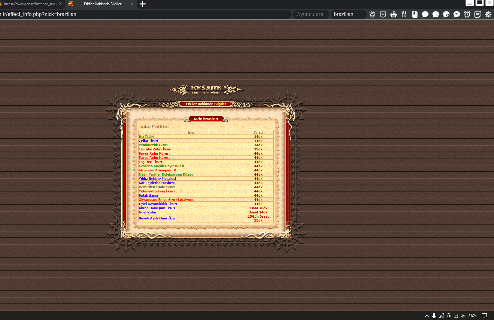The height and width of the screenshot is (320, 494).
Task: Click the Etkiler Hakkında Bilgiler banner title
Action: coord(206,104)
